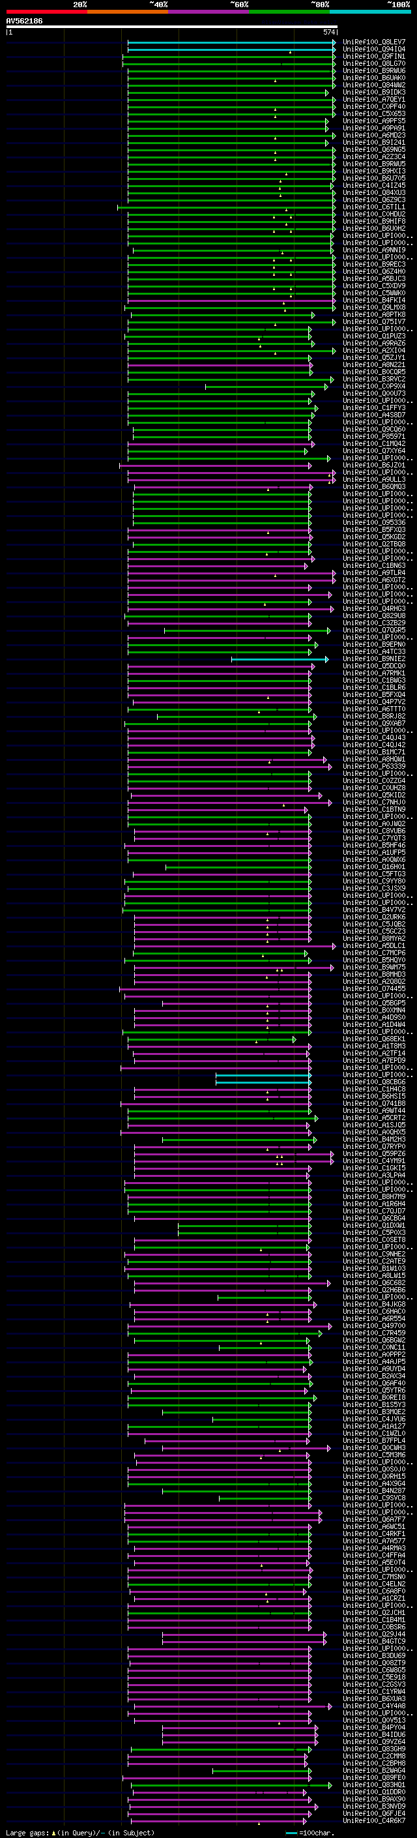417x1838 pixels.
Task: Click the cyan ~100% identity legend segment
Action: coord(370,12)
